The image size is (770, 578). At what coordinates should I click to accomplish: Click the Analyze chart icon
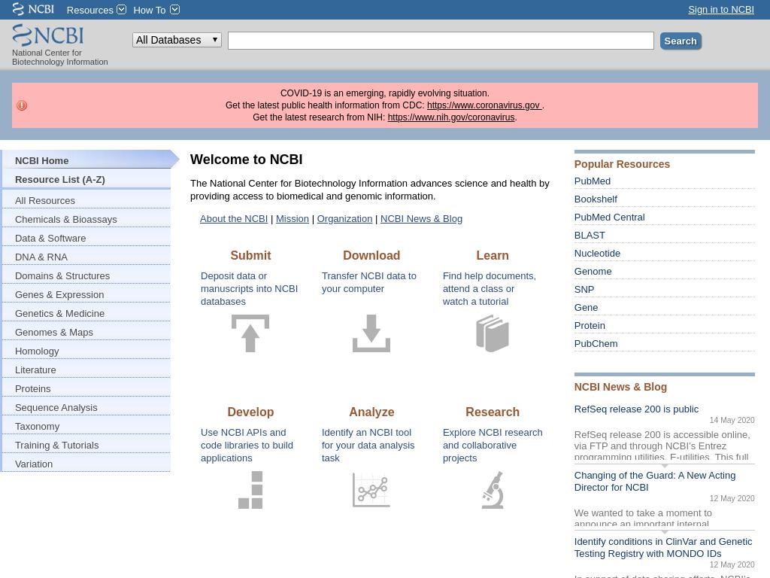pos(371,490)
